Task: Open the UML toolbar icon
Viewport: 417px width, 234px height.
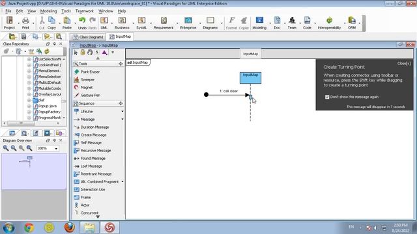Action: pos(104,23)
